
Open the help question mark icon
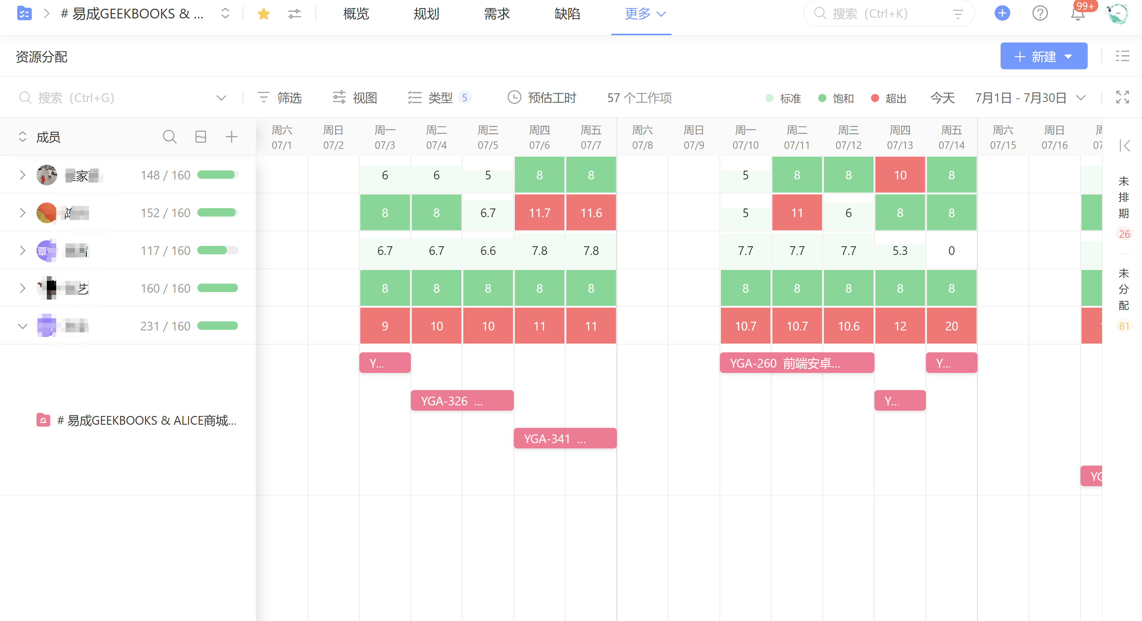(1040, 14)
